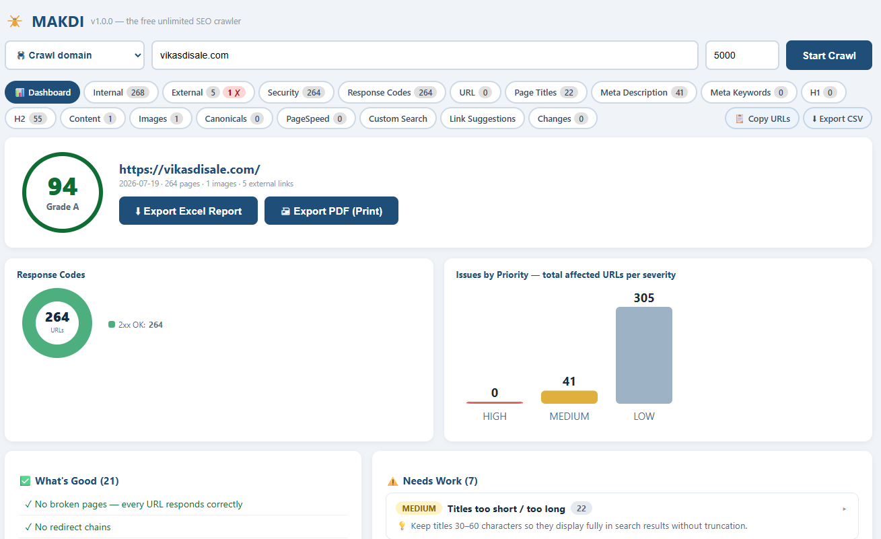The image size is (881, 539).
Task: Open the Canonicals tab
Action: coord(234,118)
